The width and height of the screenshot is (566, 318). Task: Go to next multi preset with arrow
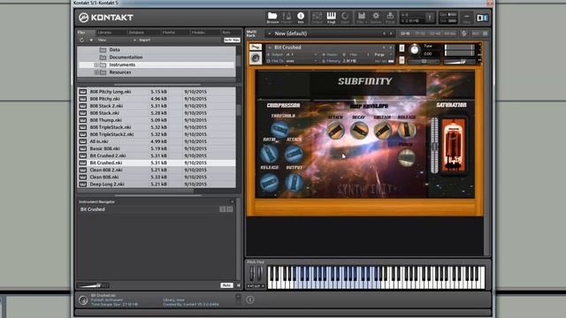coord(391,34)
